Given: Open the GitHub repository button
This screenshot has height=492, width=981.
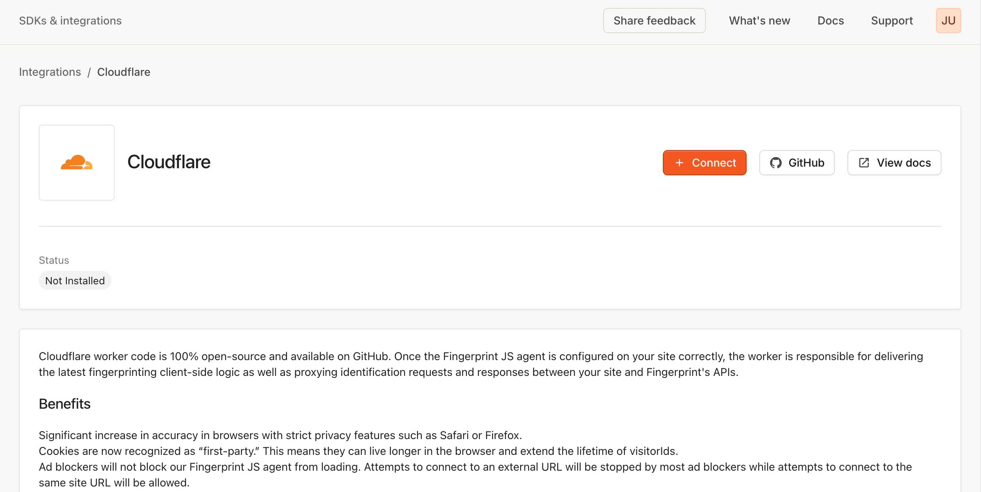Looking at the screenshot, I should 796,162.
